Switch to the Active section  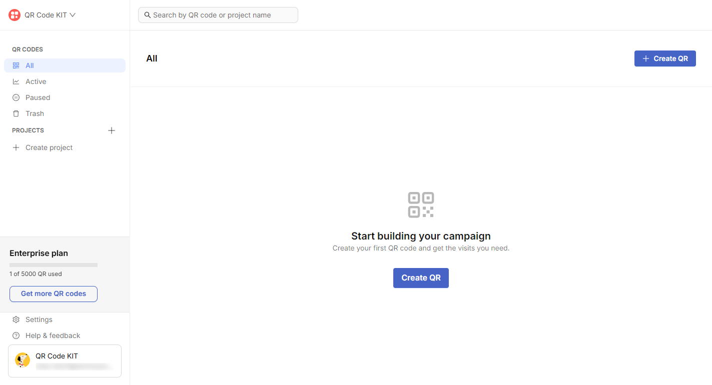click(x=36, y=81)
